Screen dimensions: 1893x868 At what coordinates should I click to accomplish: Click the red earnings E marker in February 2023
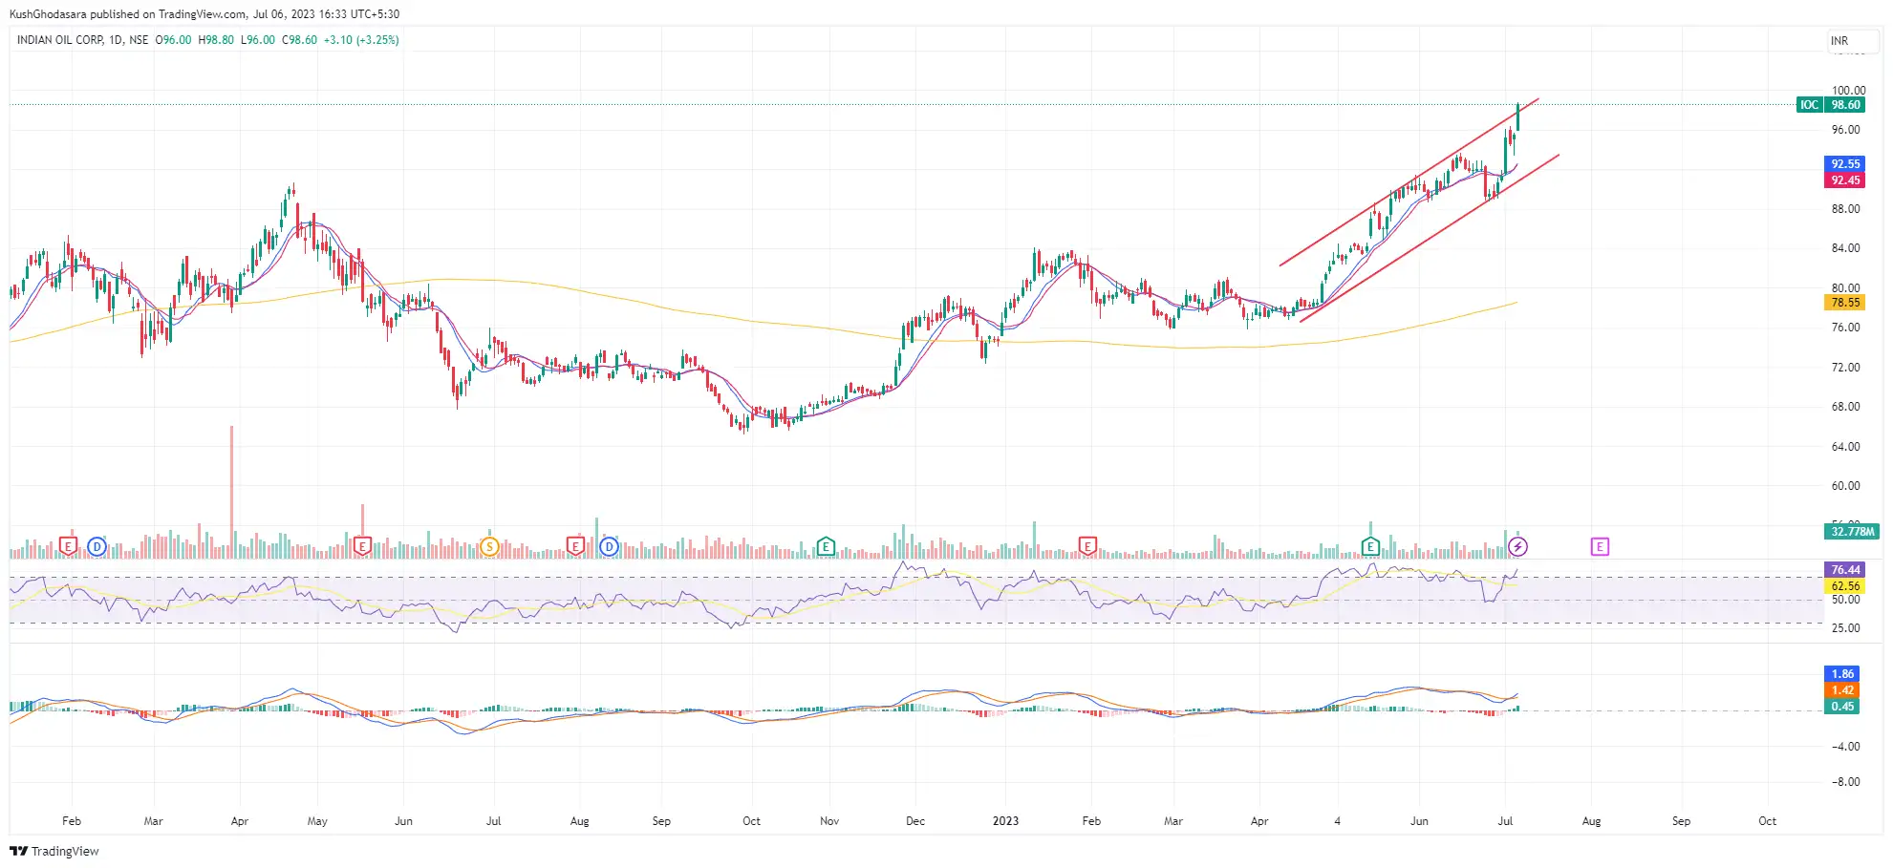tap(1086, 545)
